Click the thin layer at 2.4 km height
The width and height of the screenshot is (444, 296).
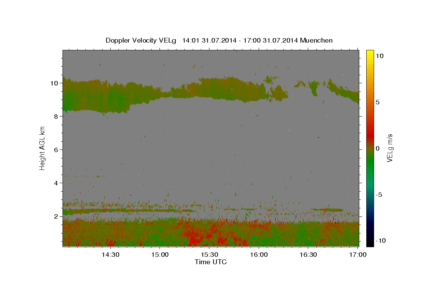tap(129, 211)
